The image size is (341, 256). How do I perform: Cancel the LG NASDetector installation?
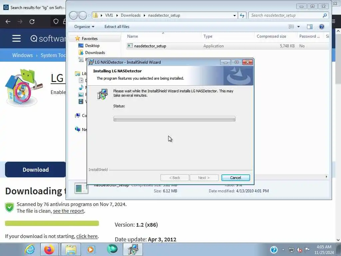235,178
